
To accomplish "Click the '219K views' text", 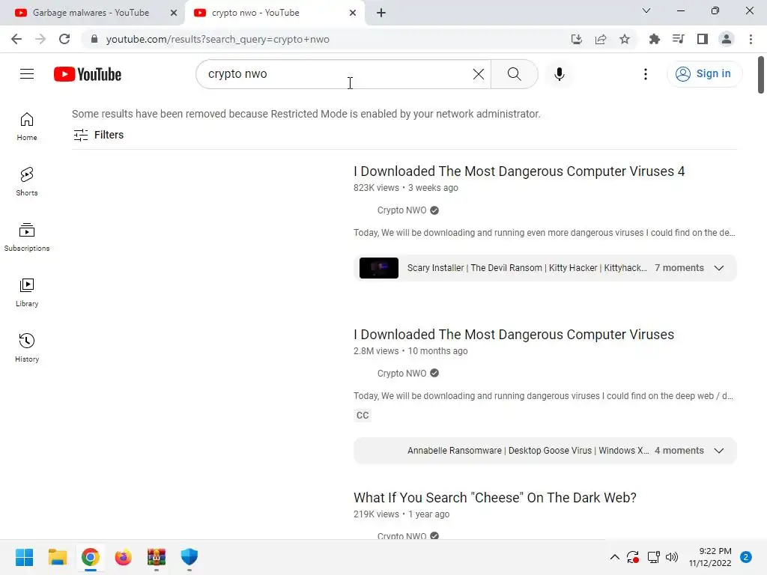I will 376,514.
